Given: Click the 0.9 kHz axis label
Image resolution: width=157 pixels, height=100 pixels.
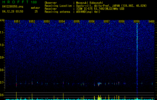Looking at the screenshot, I should 2,57.
